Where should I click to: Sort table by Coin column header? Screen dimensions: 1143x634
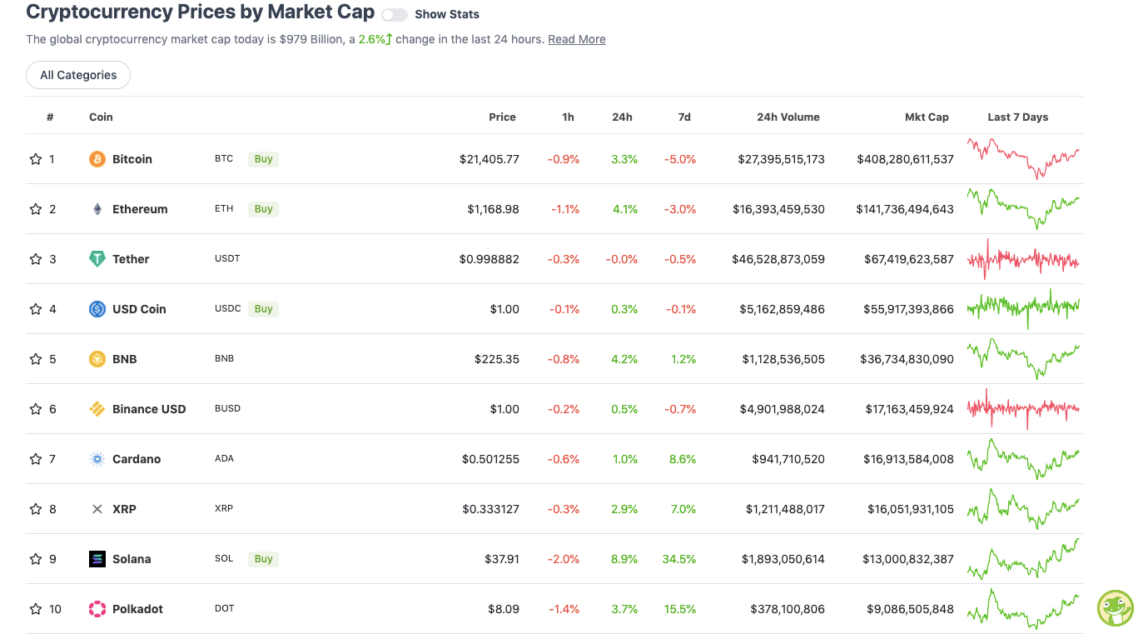click(x=101, y=117)
